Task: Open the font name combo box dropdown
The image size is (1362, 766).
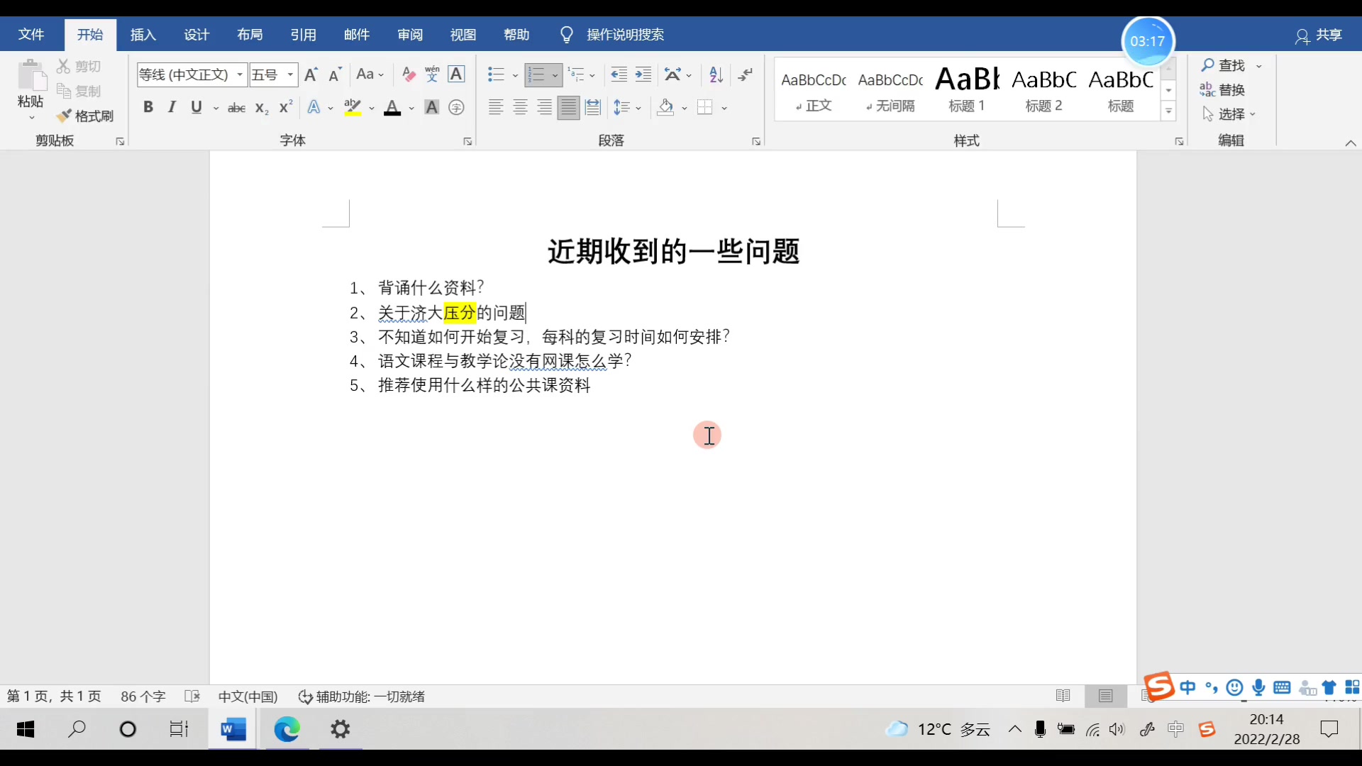Action: pyautogui.click(x=240, y=74)
